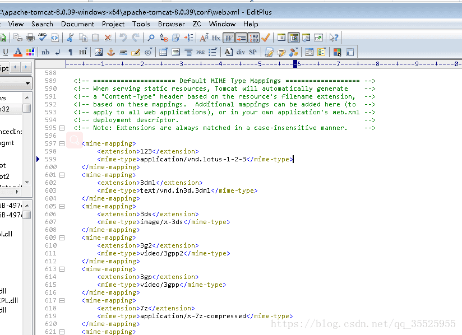Click the SP span tag icon
462x335 pixels.
click(x=253, y=52)
